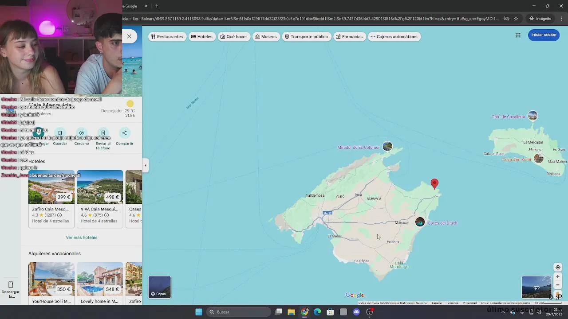Open Task View from the taskbar
This screenshot has width=568, height=319.
click(x=278, y=312)
